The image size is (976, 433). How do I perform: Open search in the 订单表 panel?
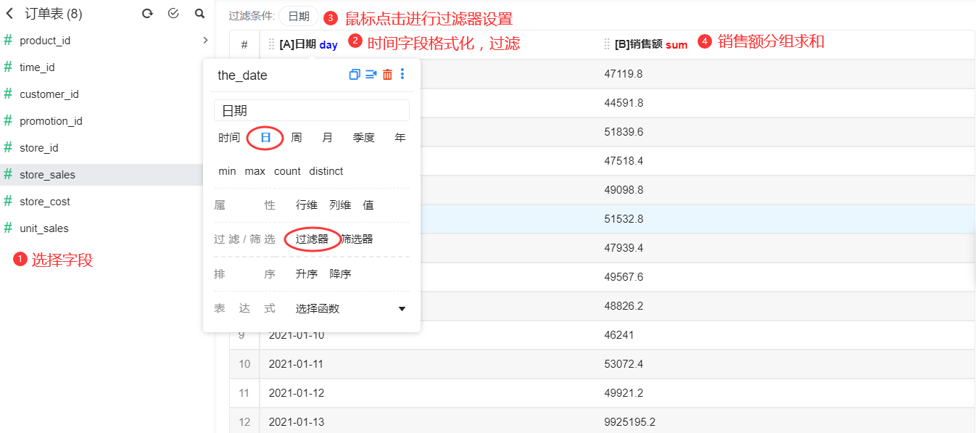point(200,14)
